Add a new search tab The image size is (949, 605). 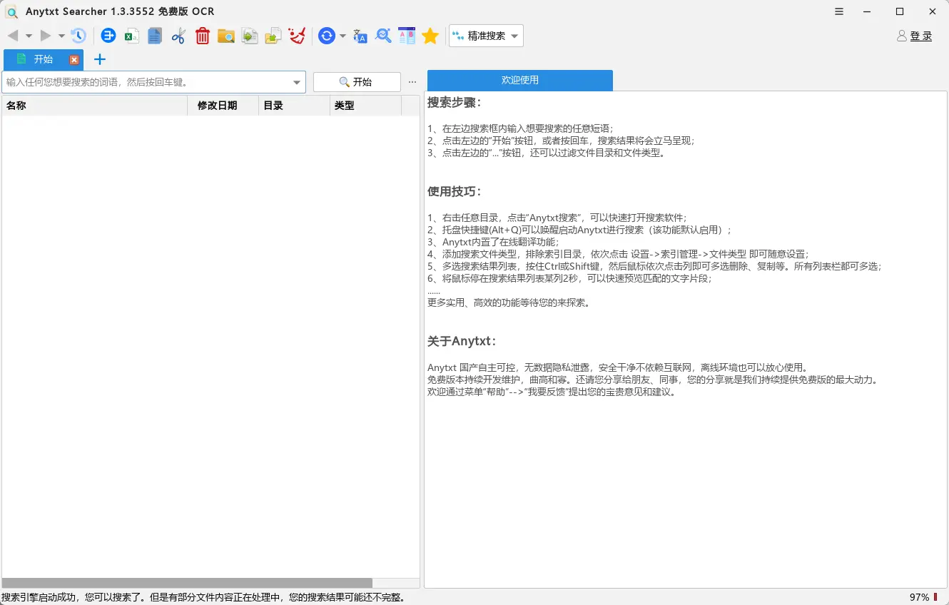tap(100, 59)
